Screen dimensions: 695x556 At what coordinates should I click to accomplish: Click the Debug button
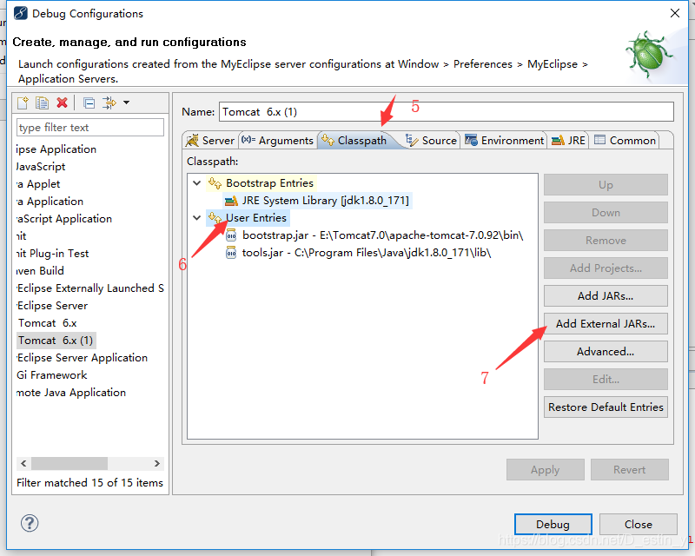(553, 525)
